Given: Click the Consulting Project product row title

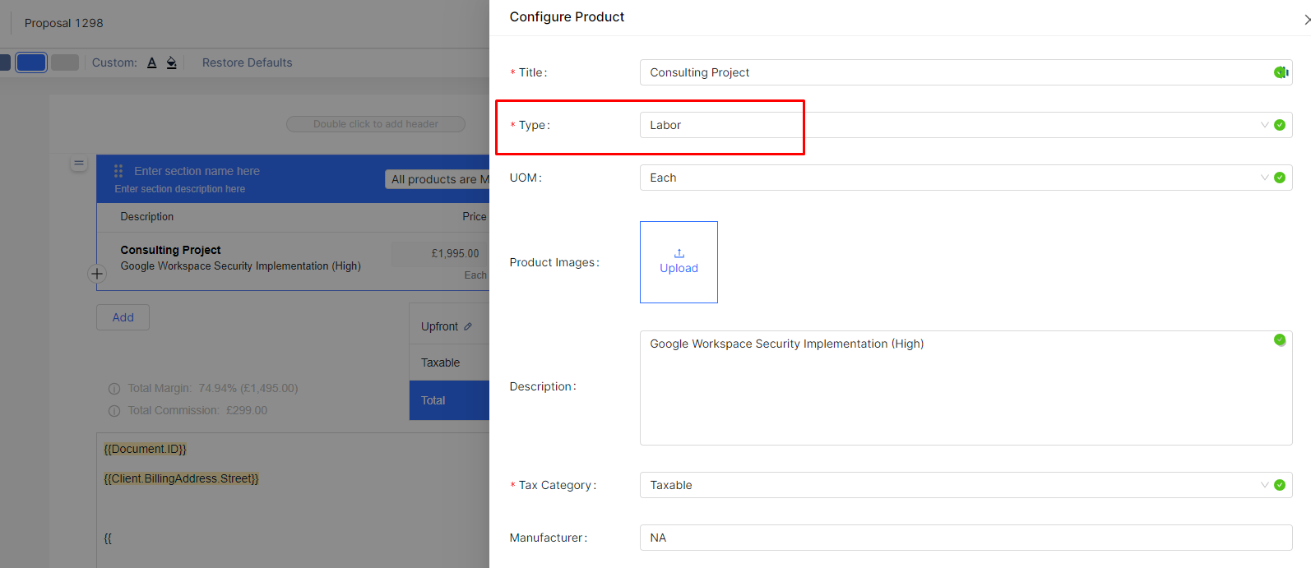Looking at the screenshot, I should click(171, 250).
